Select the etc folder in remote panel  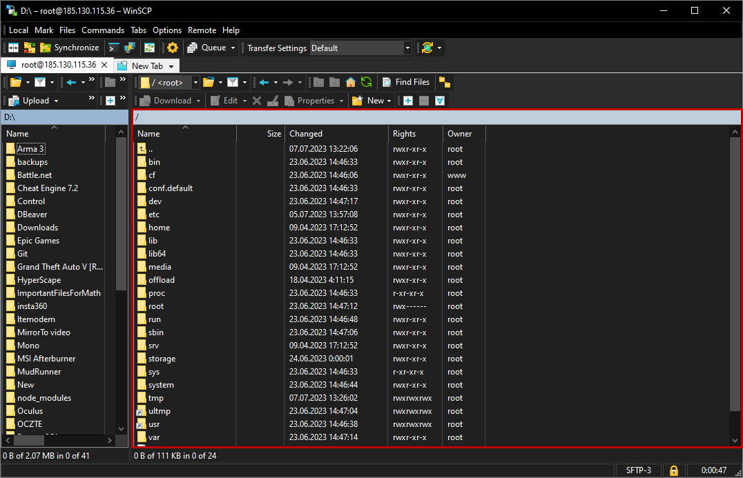click(x=153, y=215)
